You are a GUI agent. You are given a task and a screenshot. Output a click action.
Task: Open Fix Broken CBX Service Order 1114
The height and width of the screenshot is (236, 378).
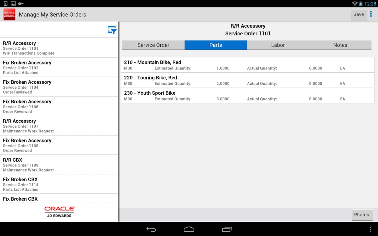pyautogui.click(x=59, y=184)
